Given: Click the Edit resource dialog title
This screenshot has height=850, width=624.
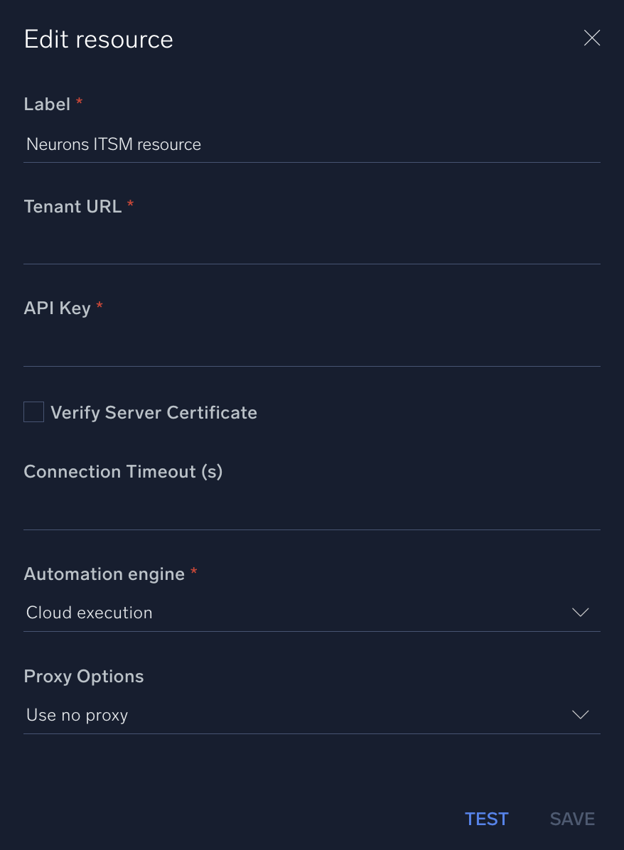Looking at the screenshot, I should click(x=98, y=39).
